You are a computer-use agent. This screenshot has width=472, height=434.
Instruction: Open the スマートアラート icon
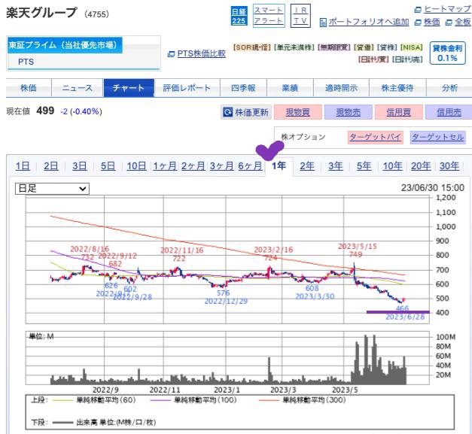(x=269, y=16)
